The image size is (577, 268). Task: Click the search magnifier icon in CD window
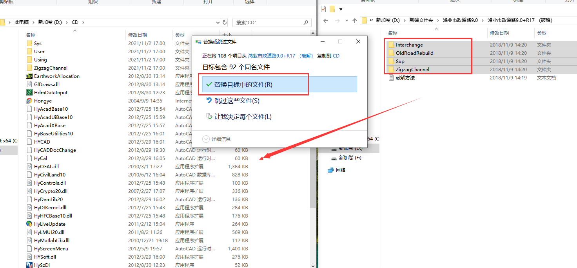[305, 22]
